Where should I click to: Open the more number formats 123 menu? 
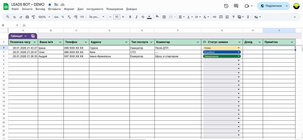tap(82, 17)
